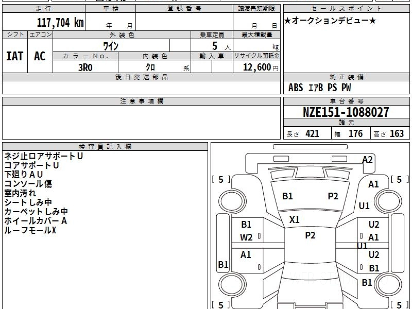Click the エアB airbag equipment entry
The height and width of the screenshot is (309, 412).
[316, 88]
